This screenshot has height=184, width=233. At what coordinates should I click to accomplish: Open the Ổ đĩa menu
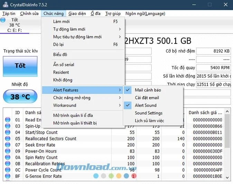pos(95,13)
